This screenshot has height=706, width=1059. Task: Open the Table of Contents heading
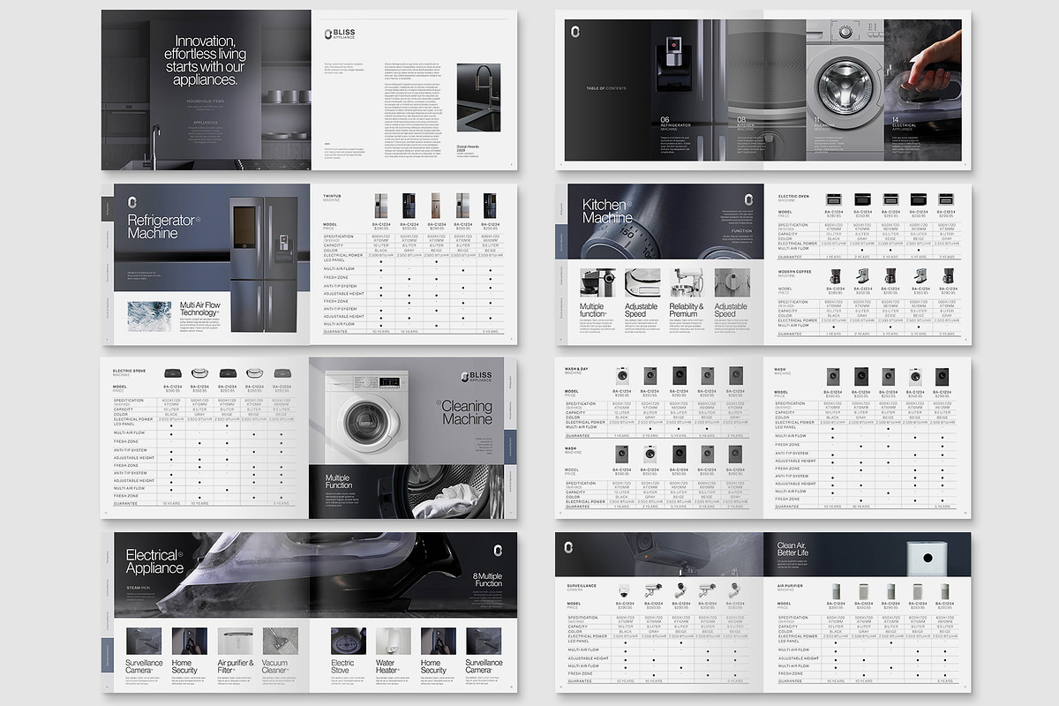point(605,89)
